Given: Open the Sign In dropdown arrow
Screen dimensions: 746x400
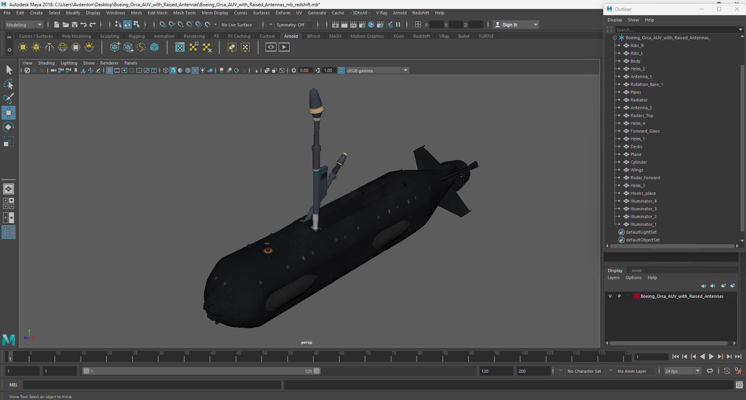Looking at the screenshot, I should pyautogui.click(x=535, y=24).
